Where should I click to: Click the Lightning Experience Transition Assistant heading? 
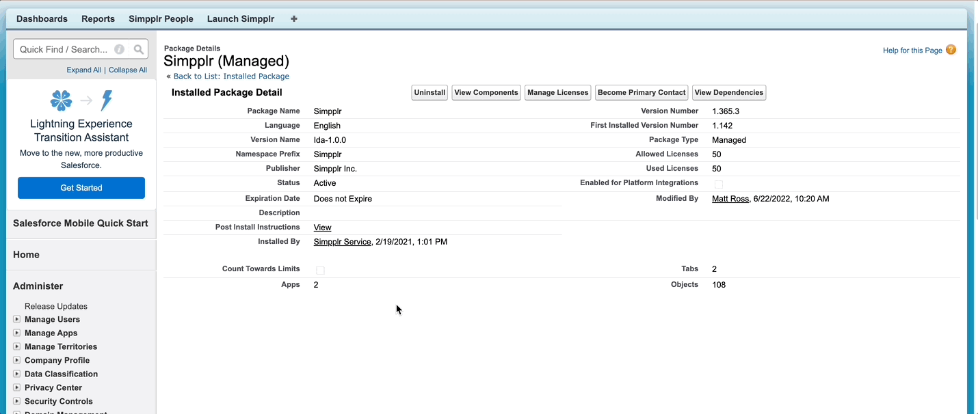81,130
